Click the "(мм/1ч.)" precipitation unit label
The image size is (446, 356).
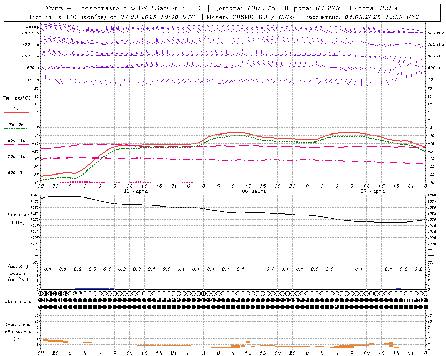18,280
